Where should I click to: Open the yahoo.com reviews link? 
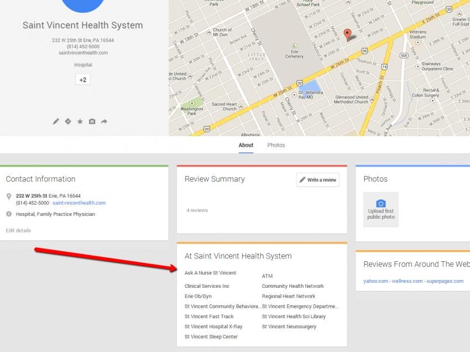click(x=375, y=281)
